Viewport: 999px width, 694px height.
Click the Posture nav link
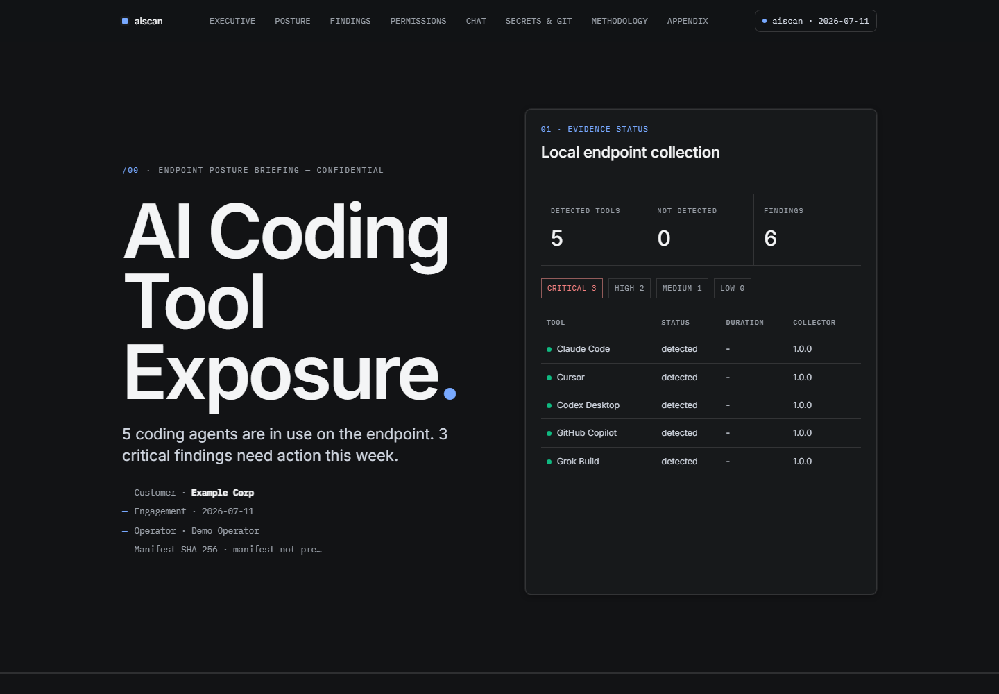tap(293, 21)
